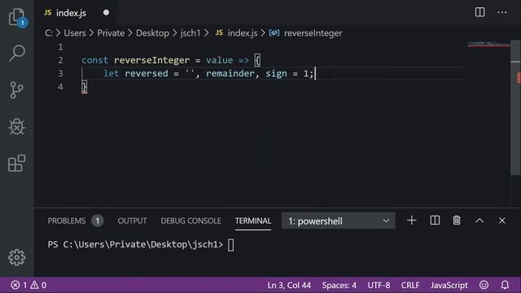Click line number 1 in the gutter
This screenshot has width=521, height=293.
pyautogui.click(x=60, y=47)
